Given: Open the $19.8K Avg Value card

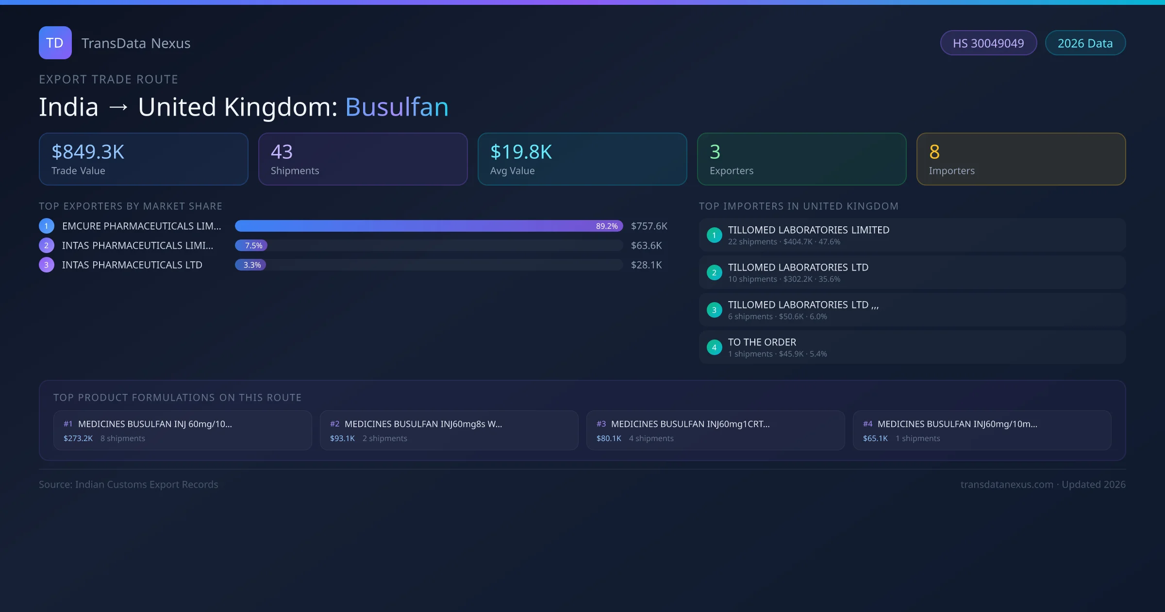Looking at the screenshot, I should coord(582,159).
